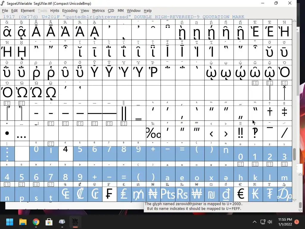Select the vertical ellipsis ⋮ glyph cell
Screen dimensions: 305x229
coord(7,154)
